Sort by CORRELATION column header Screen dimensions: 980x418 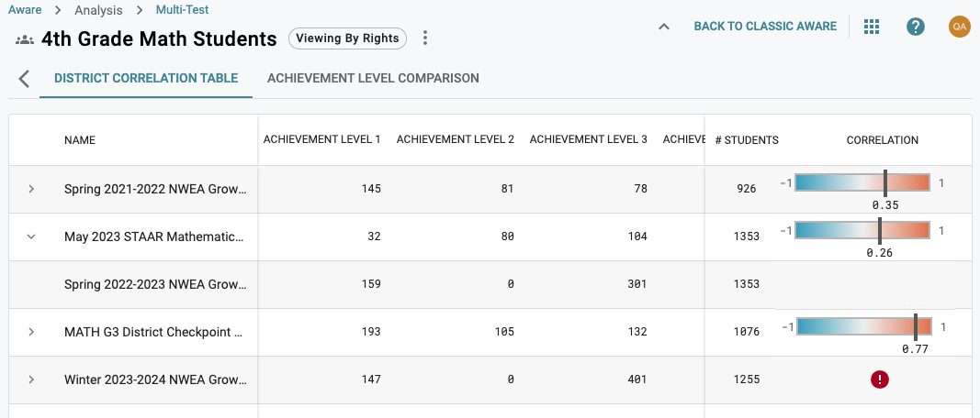[x=883, y=140]
